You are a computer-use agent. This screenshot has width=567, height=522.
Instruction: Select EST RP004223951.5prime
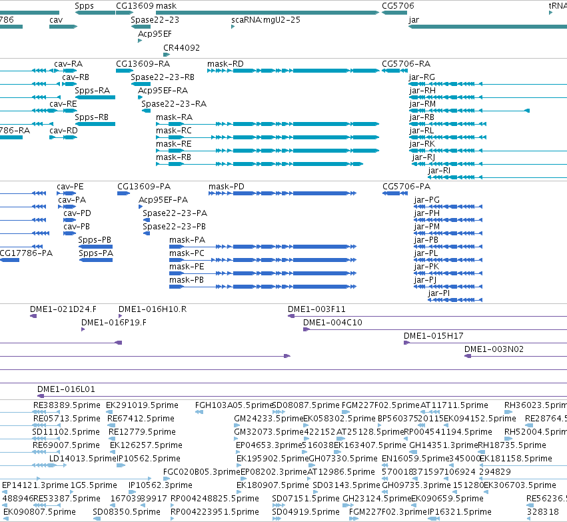[x=173, y=519]
